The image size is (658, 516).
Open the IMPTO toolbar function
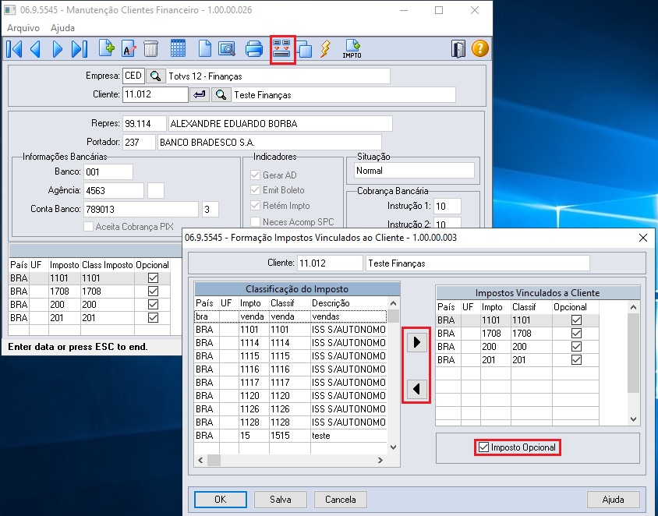pos(352,49)
